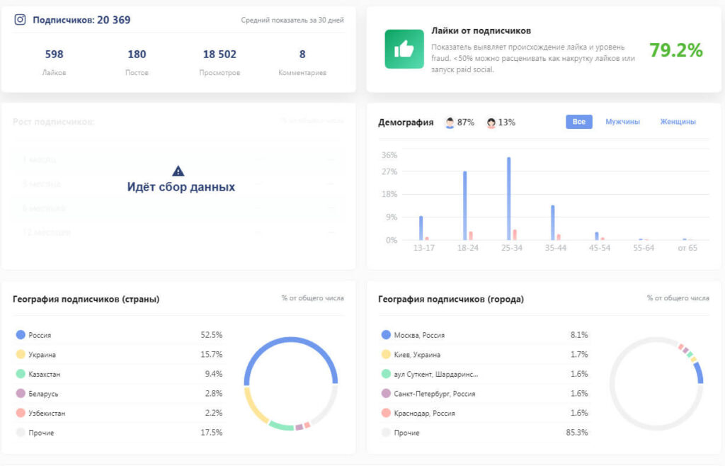725x466 pixels.
Task: Click the blue Москва legend dot
Action: click(x=386, y=334)
